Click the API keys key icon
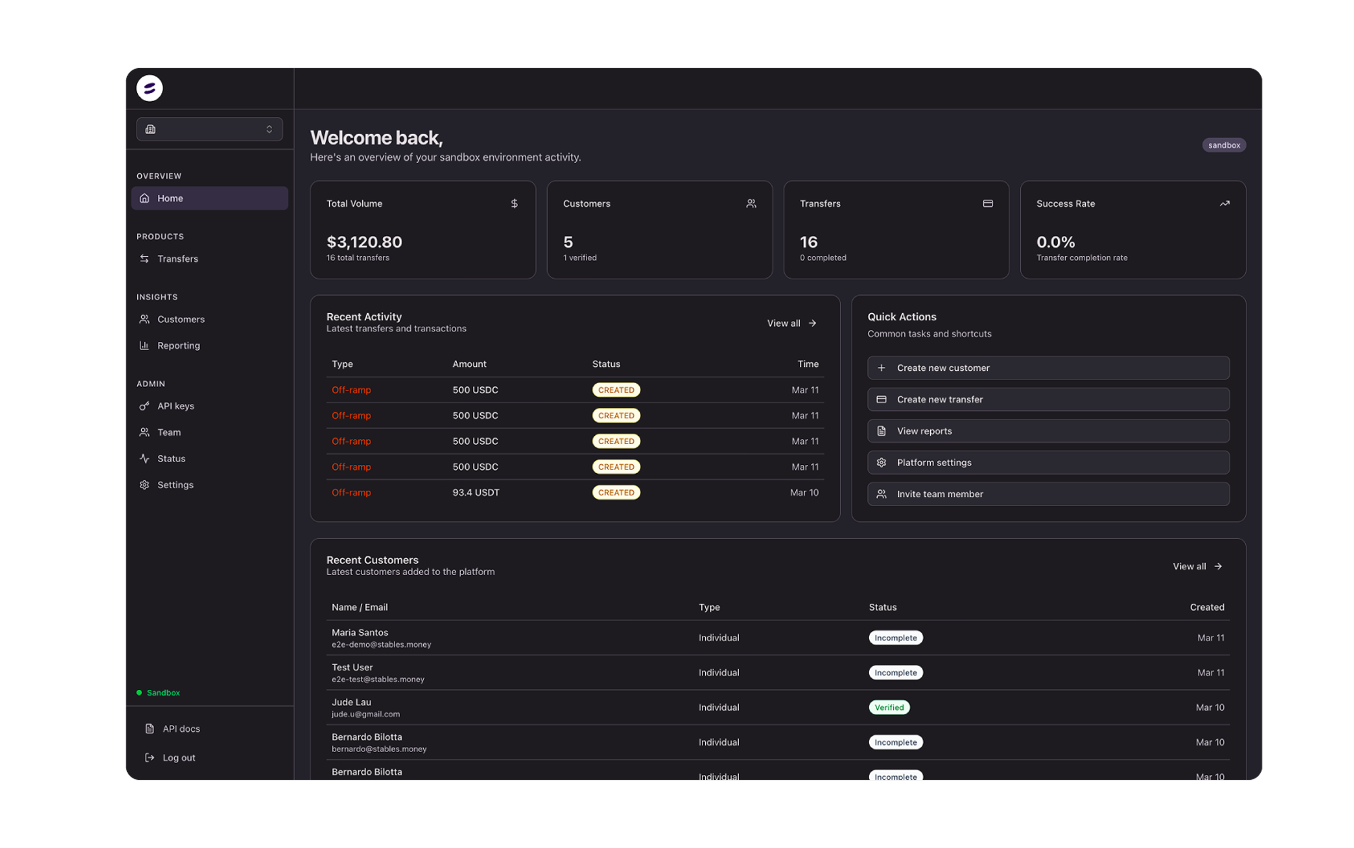1354x848 pixels. pyautogui.click(x=144, y=406)
